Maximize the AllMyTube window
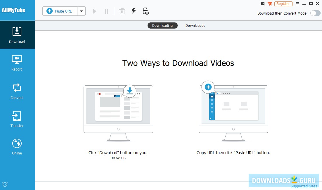The width and height of the screenshot is (322, 190). (x=311, y=3)
